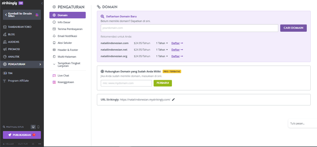The width and height of the screenshot is (317, 147).
Task: Click the PUBLIKASIKAN button
Action: click(22, 135)
